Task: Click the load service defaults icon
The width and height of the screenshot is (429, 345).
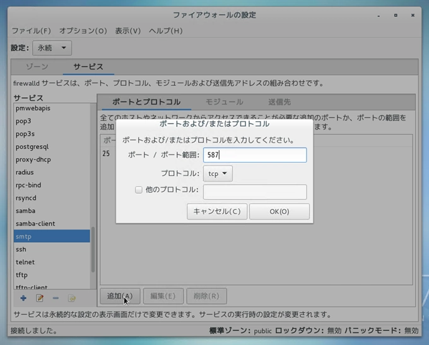Action: pyautogui.click(x=72, y=298)
